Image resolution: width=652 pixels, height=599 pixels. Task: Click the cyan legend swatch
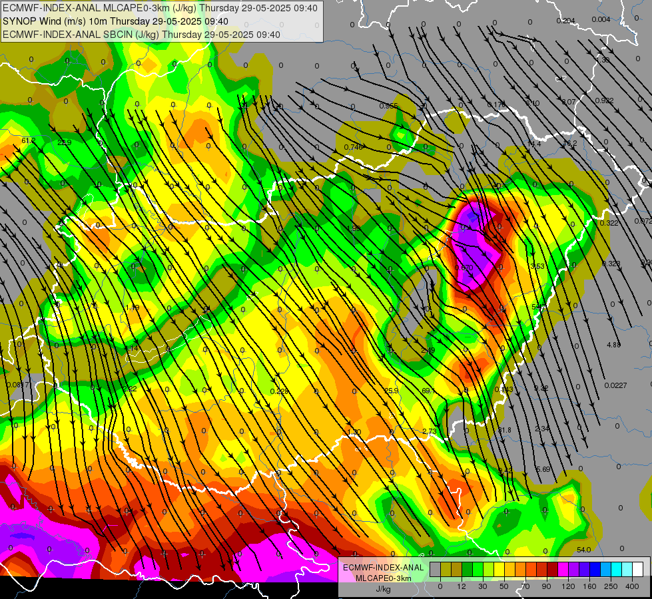[x=616, y=570]
